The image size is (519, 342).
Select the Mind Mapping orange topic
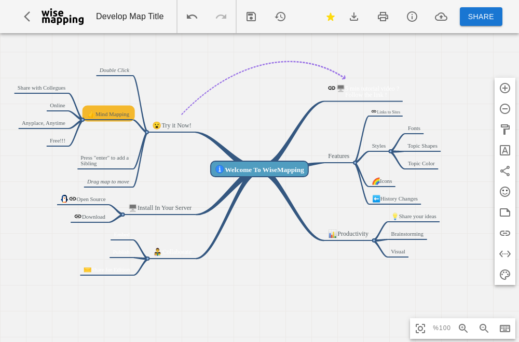click(x=108, y=113)
